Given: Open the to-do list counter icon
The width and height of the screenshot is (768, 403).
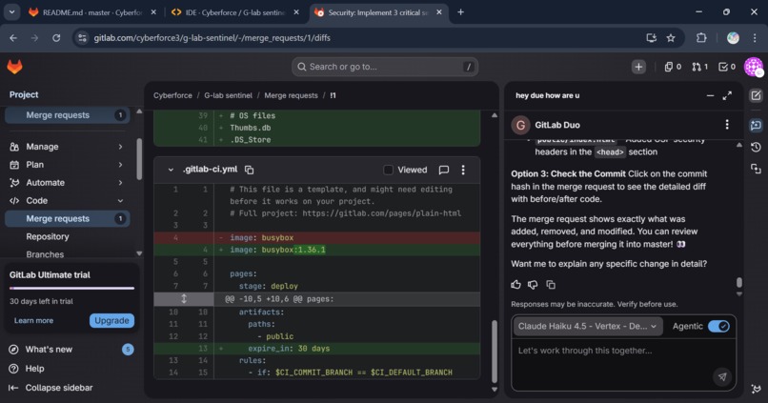Looking at the screenshot, I should point(726,67).
